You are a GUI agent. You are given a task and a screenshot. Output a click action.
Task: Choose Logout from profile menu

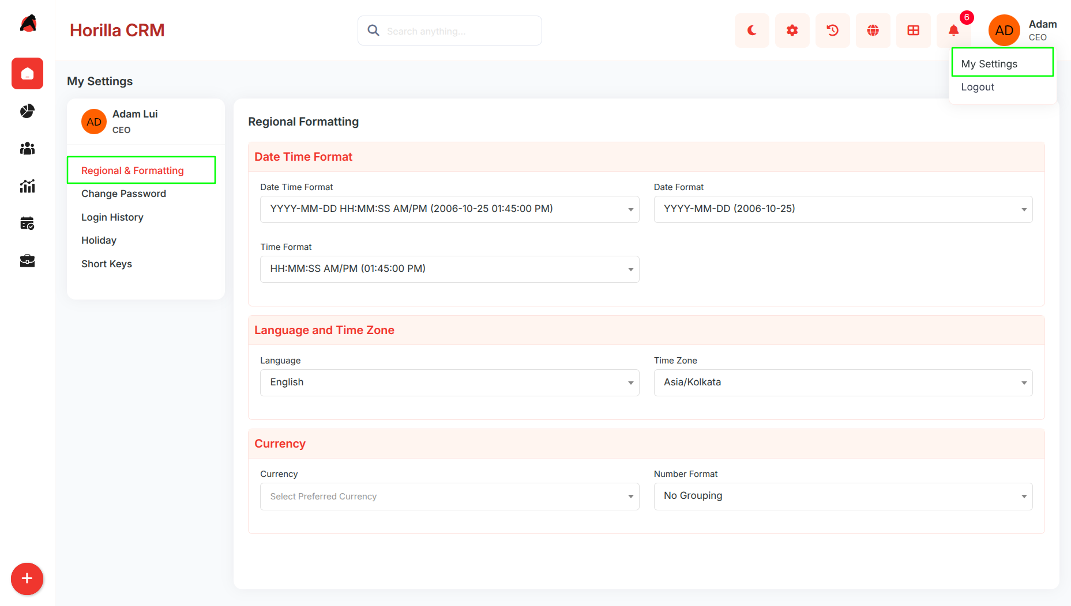(978, 87)
